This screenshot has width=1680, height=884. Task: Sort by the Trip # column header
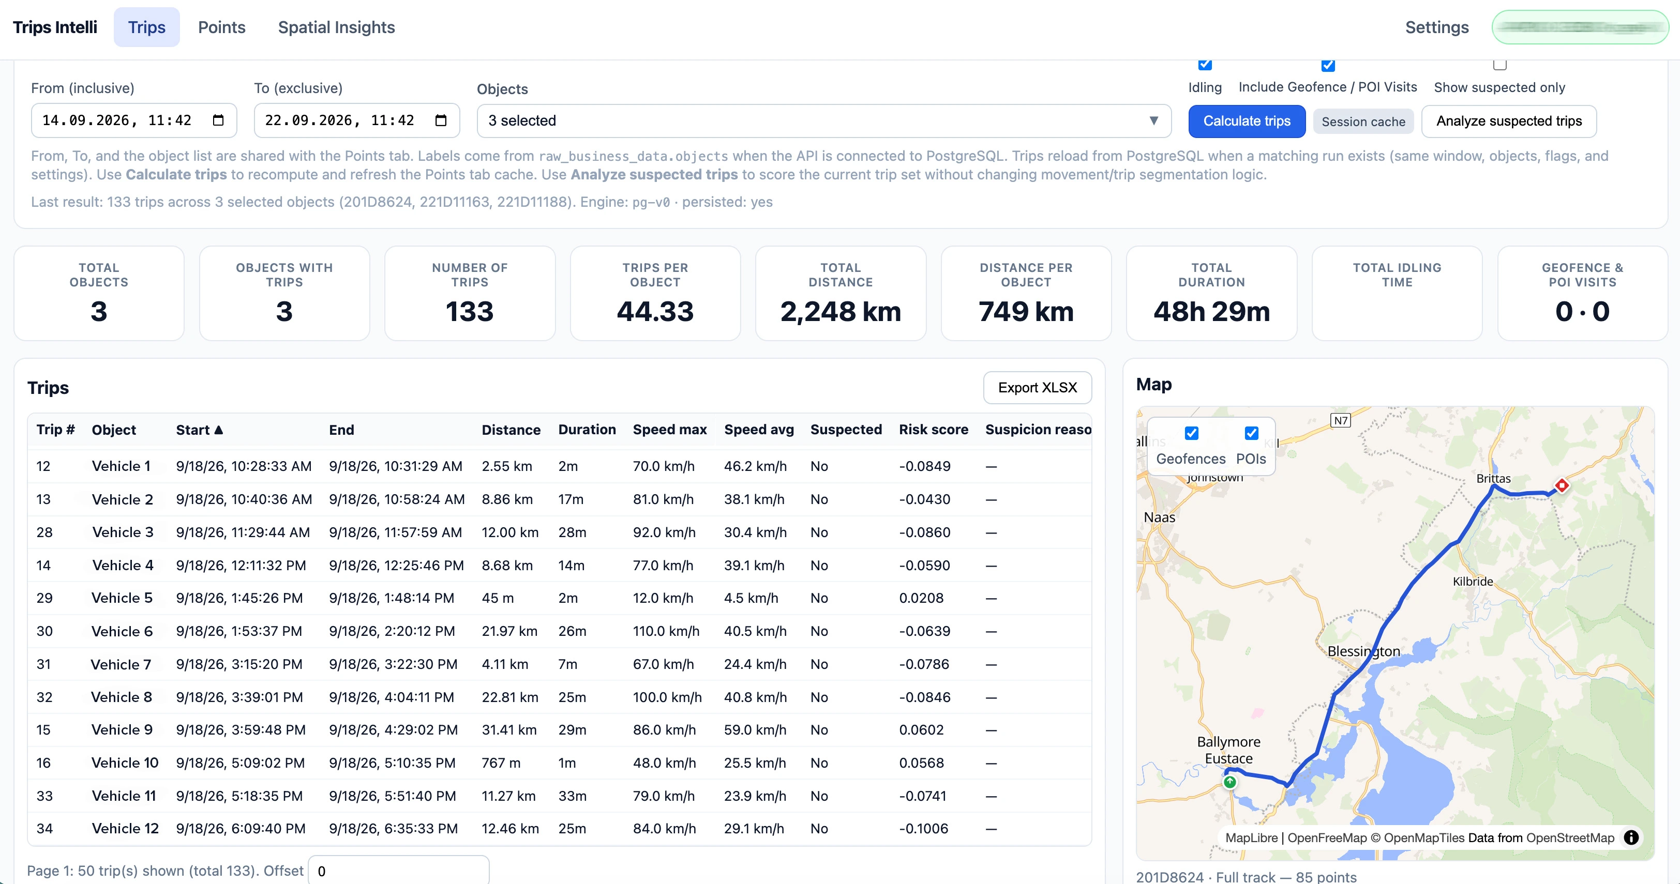55,430
